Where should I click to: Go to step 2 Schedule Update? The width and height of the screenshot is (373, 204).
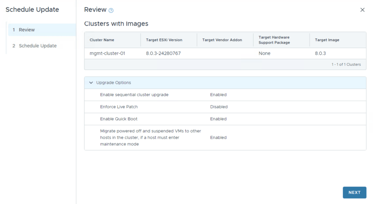38,46
